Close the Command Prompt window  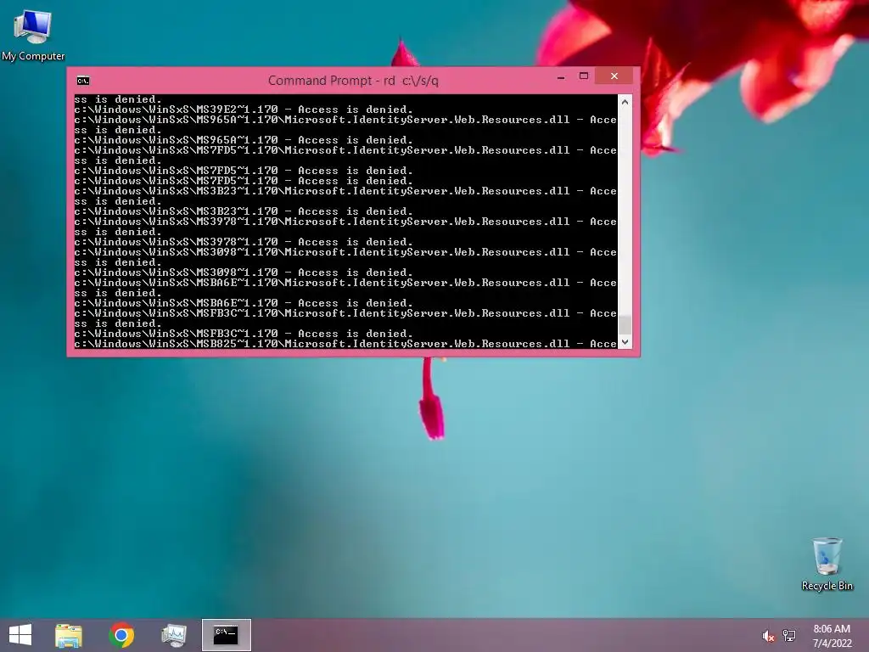click(614, 76)
